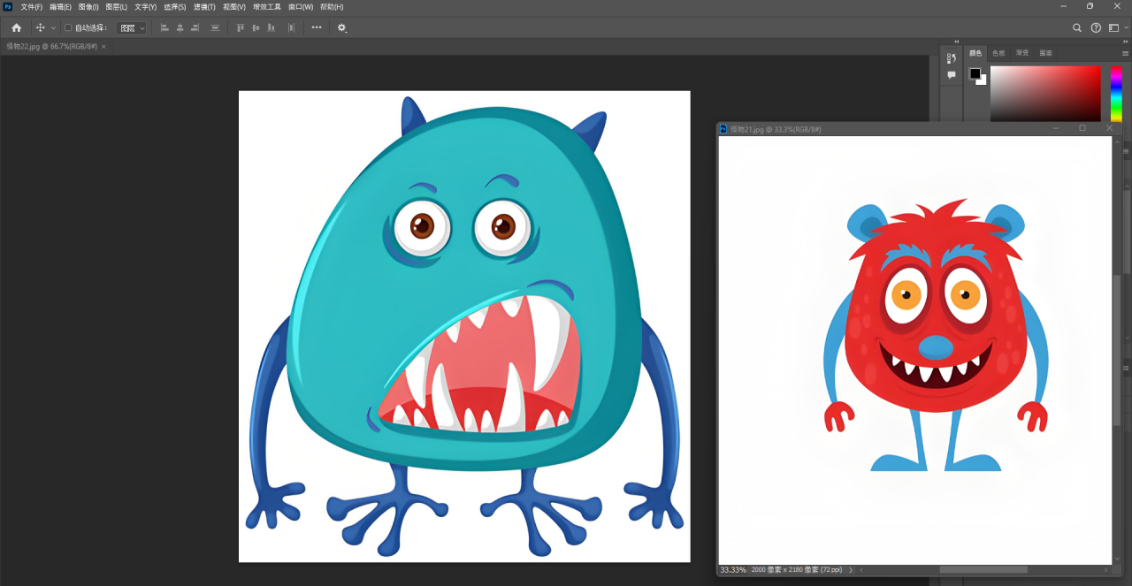Click the black foreground color swatch
Image resolution: width=1132 pixels, height=586 pixels.
[975, 73]
